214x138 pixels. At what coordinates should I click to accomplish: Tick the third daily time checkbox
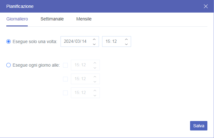coord(66,93)
